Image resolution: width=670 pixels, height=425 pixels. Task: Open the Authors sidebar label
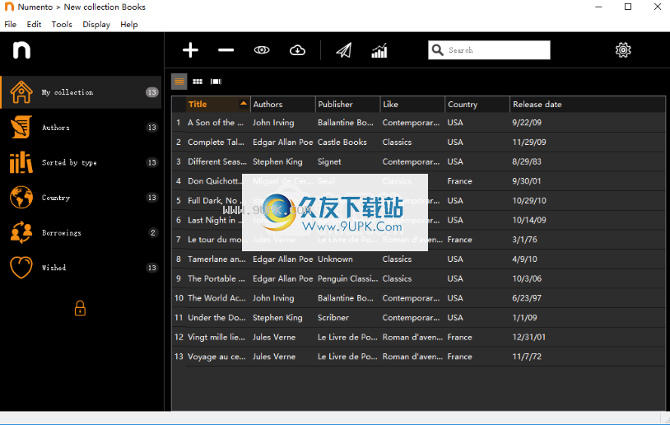(x=55, y=128)
